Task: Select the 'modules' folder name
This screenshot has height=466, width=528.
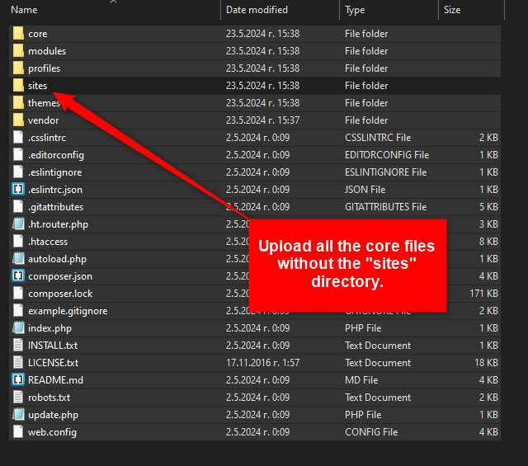Action: click(x=47, y=51)
